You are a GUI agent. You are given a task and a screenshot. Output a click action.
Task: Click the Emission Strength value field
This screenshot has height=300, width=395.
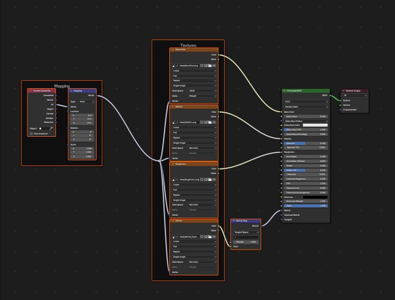306,202
